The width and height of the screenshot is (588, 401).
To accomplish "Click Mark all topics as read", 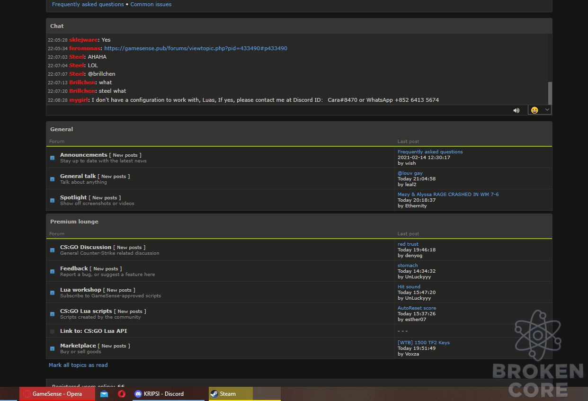I will pos(78,365).
